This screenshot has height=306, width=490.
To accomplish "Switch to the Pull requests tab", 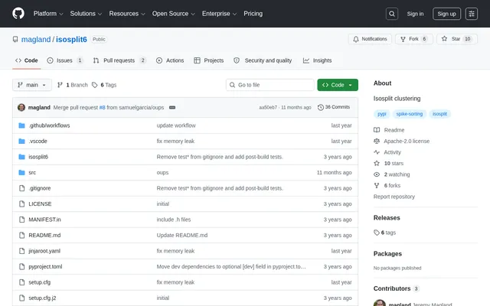I will pos(119,60).
